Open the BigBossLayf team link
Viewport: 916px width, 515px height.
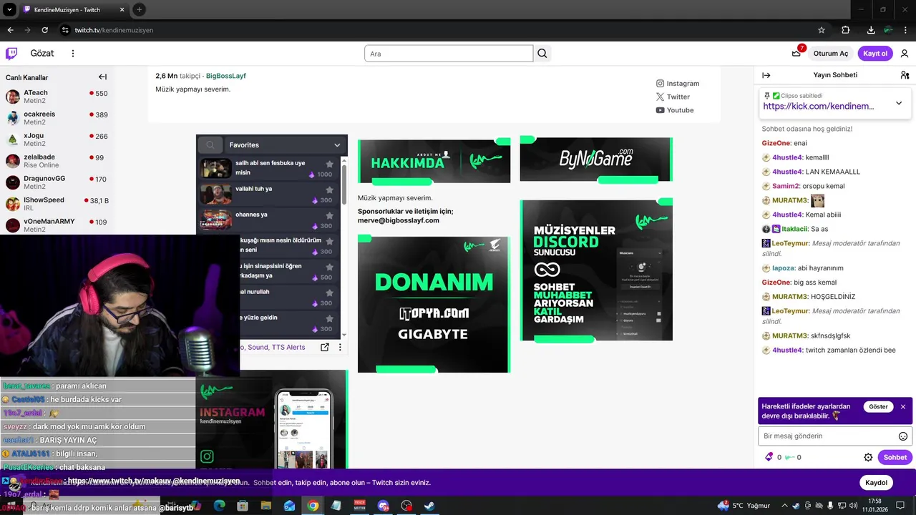(225, 76)
